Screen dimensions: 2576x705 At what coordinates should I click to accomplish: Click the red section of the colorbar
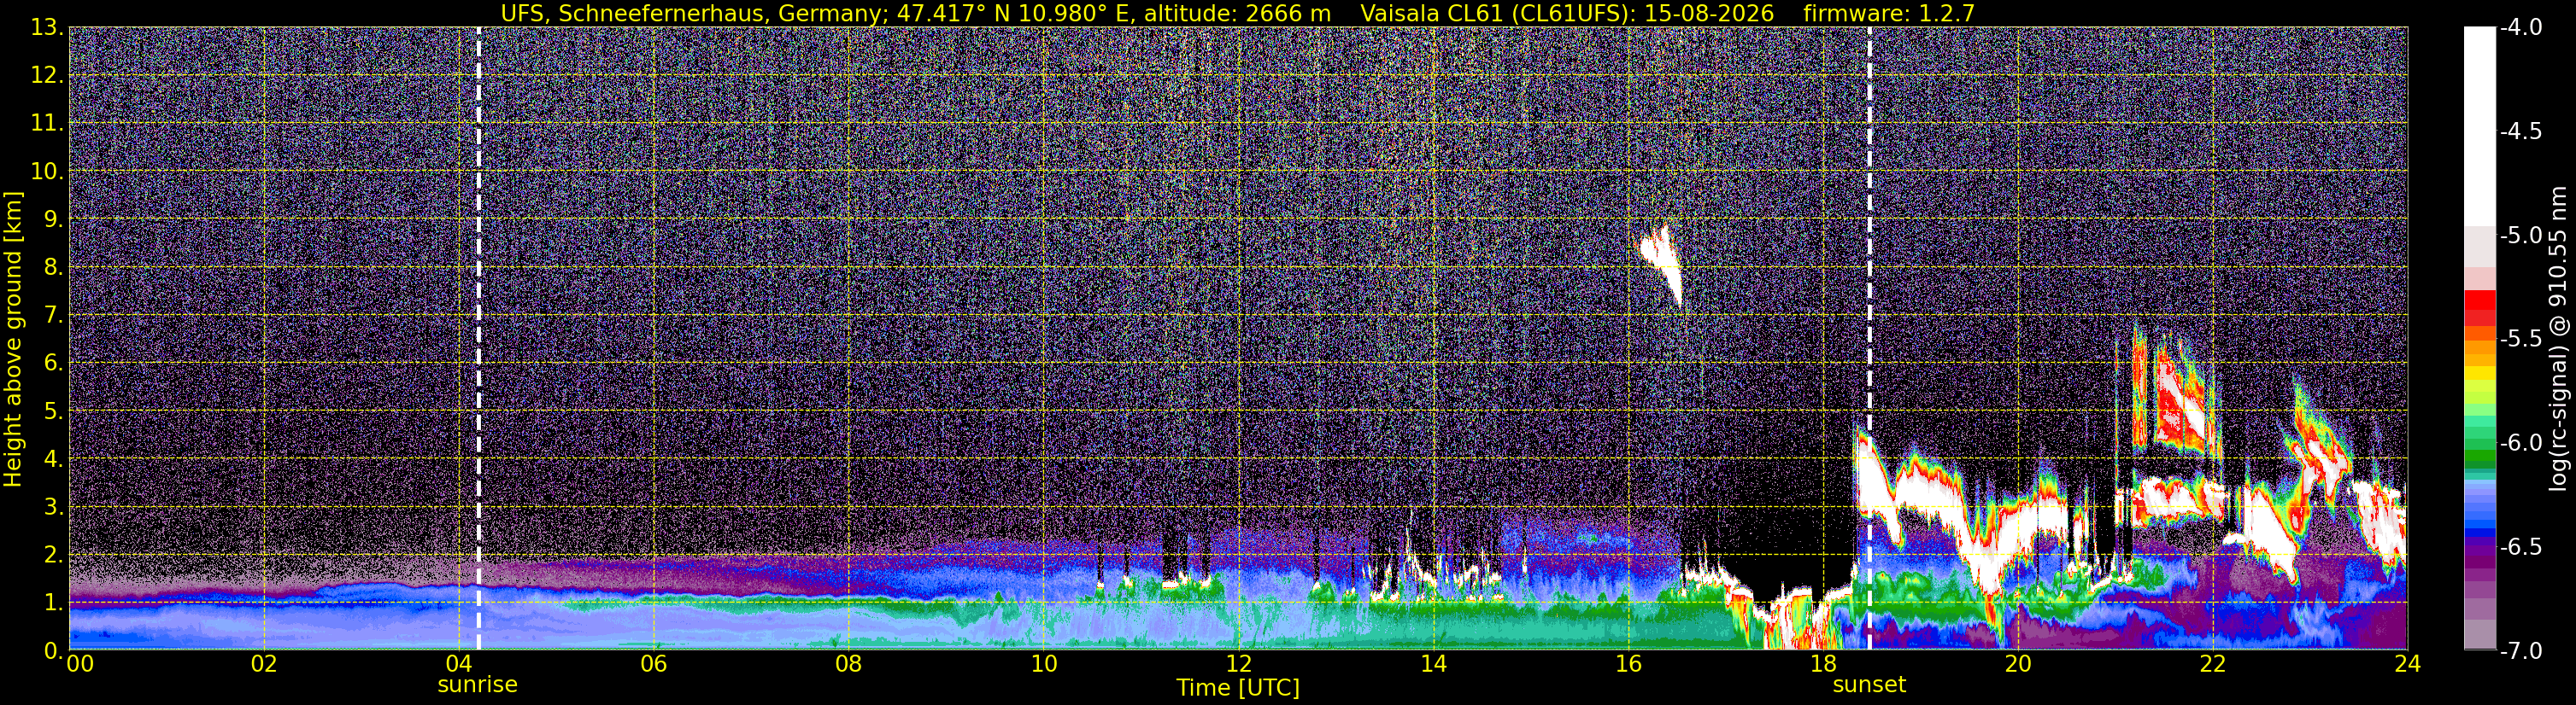pyautogui.click(x=2479, y=310)
